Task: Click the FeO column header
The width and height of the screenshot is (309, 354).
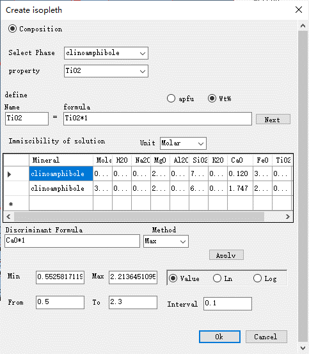Action: 262,160
